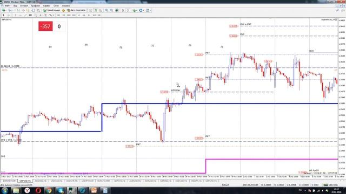
Task: Open the Periods clock icon
Action: (x=141, y=10)
